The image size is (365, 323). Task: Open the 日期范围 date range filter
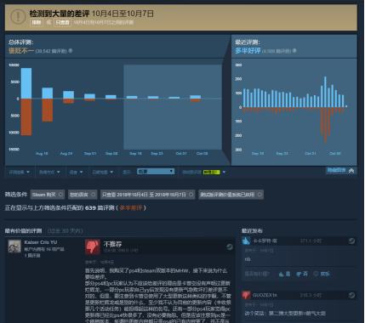103,172
